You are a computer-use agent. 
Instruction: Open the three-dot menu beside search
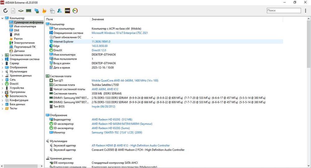pos(305,11)
